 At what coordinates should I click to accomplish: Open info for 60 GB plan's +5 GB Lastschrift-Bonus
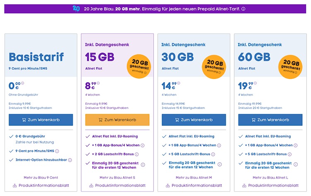click(x=295, y=154)
